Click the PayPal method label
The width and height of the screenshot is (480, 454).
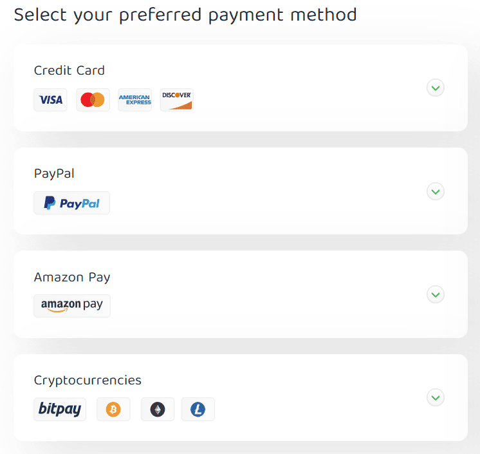coord(55,173)
